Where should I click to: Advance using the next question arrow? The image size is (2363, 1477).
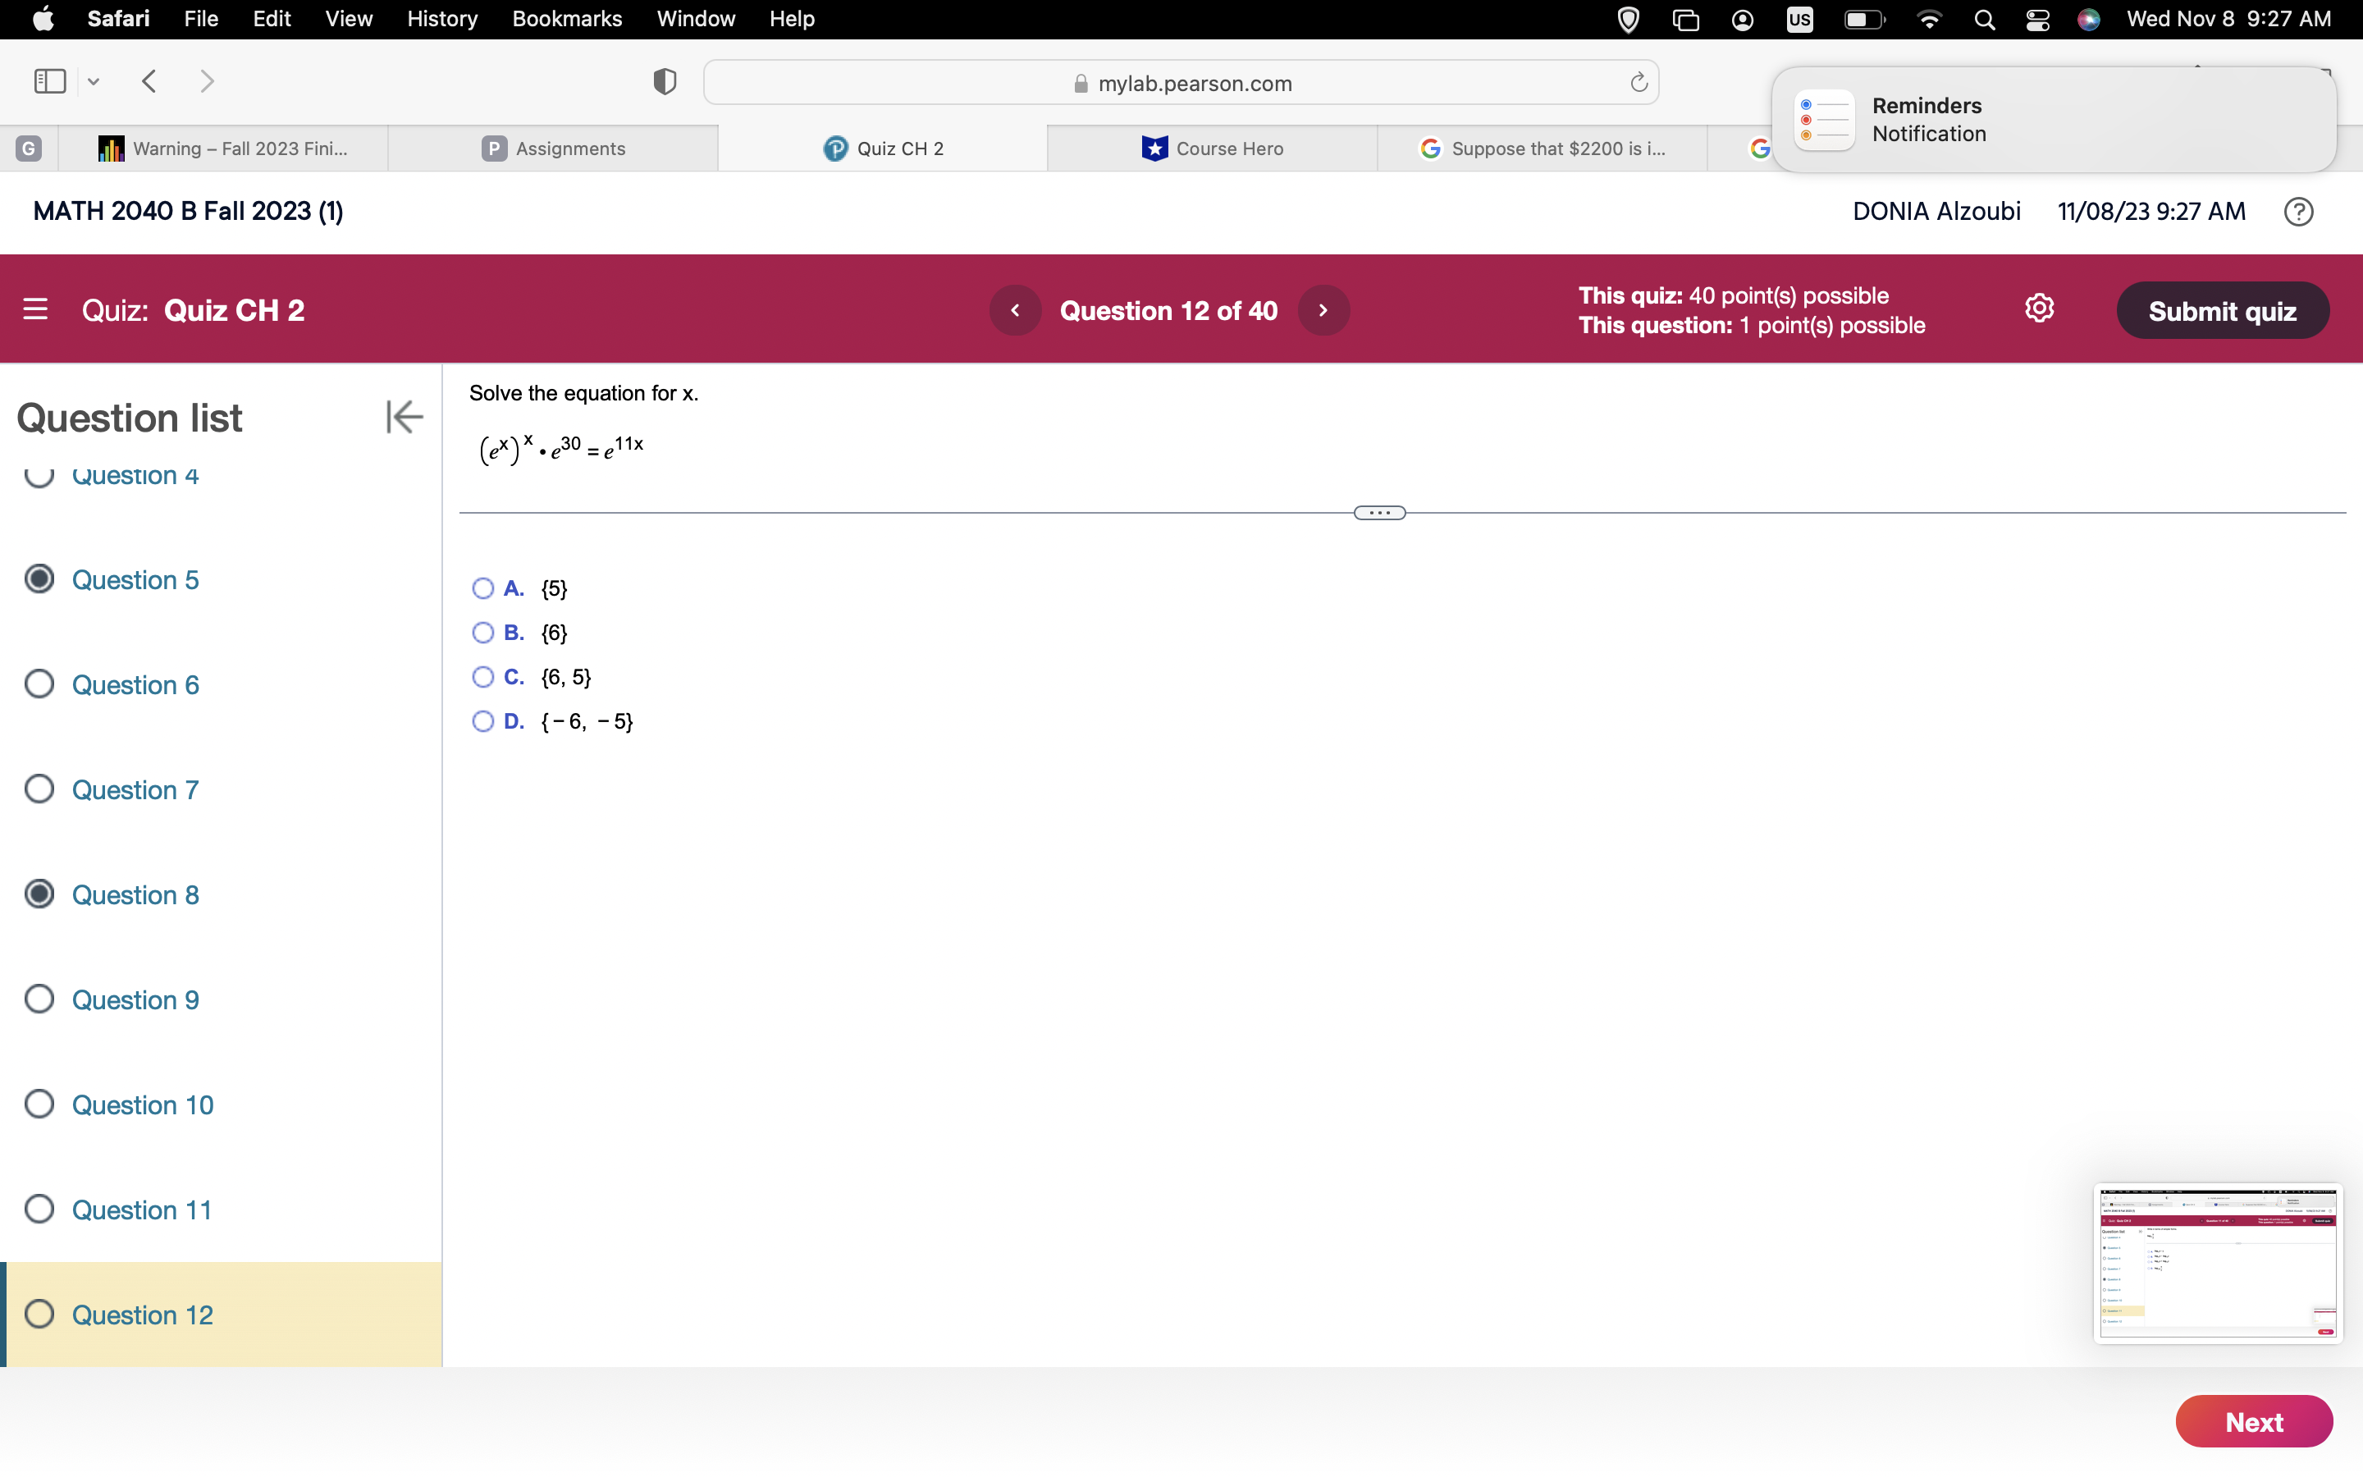[x=1323, y=309]
